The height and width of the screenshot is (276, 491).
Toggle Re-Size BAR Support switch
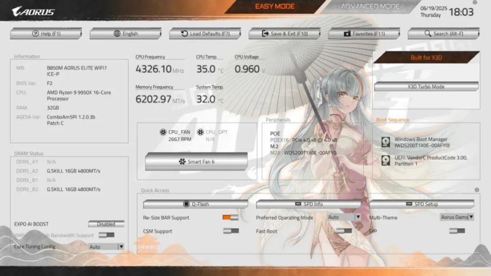pyautogui.click(x=231, y=218)
